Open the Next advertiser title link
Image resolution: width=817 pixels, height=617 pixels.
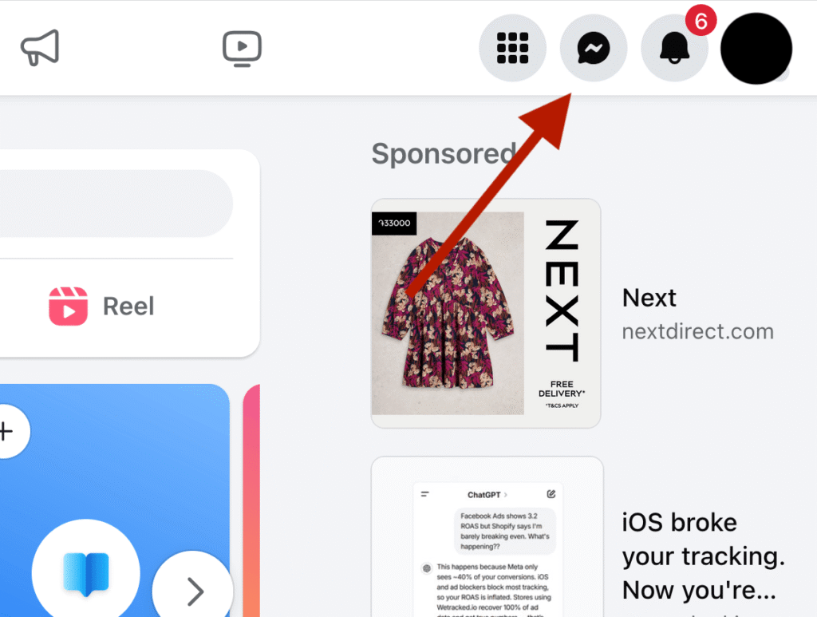pyautogui.click(x=649, y=298)
